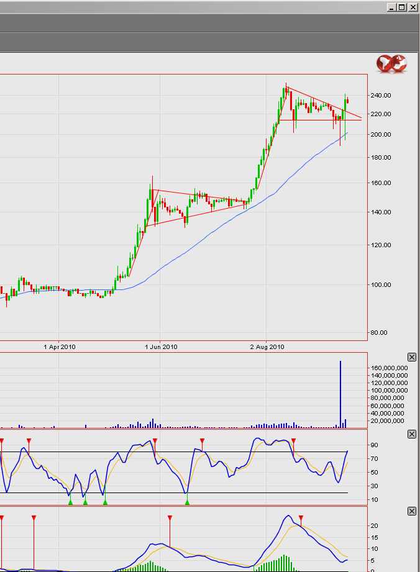Screen dimensions: 420x572
Task: Click the 2 Aug 2010 date label
Action: click(x=267, y=347)
